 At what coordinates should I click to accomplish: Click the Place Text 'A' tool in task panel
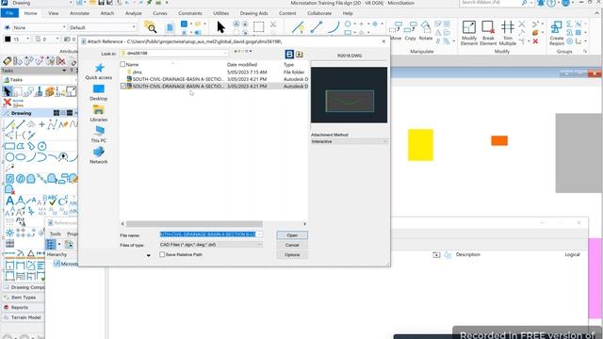coord(9,201)
